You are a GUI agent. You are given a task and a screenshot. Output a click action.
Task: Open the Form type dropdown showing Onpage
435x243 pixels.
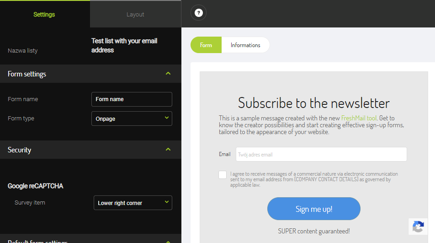coord(132,119)
